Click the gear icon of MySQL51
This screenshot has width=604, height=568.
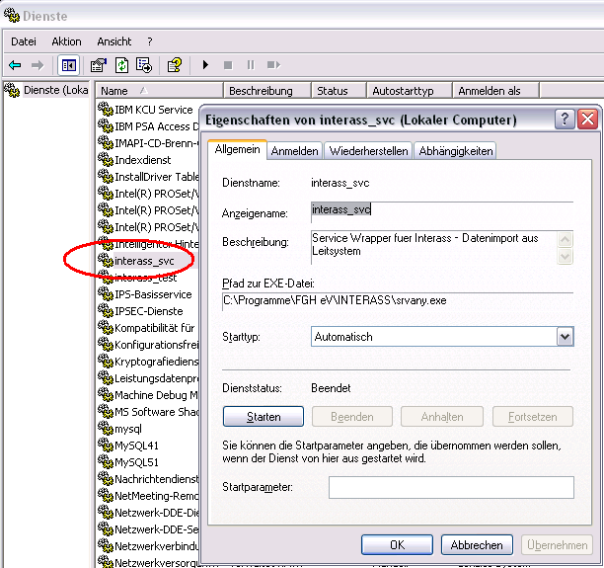click(x=106, y=461)
